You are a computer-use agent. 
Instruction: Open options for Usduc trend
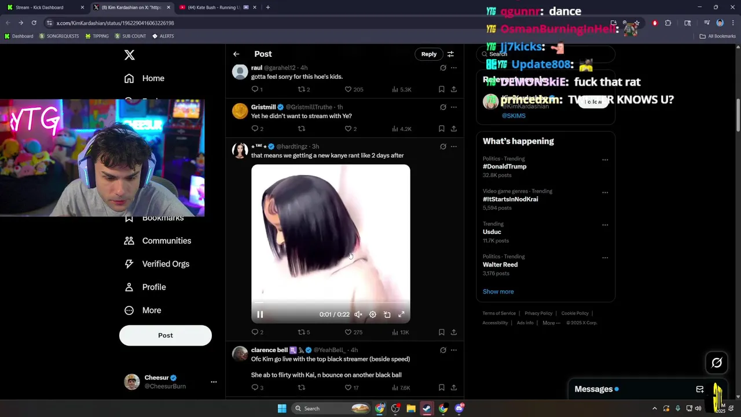point(605,225)
